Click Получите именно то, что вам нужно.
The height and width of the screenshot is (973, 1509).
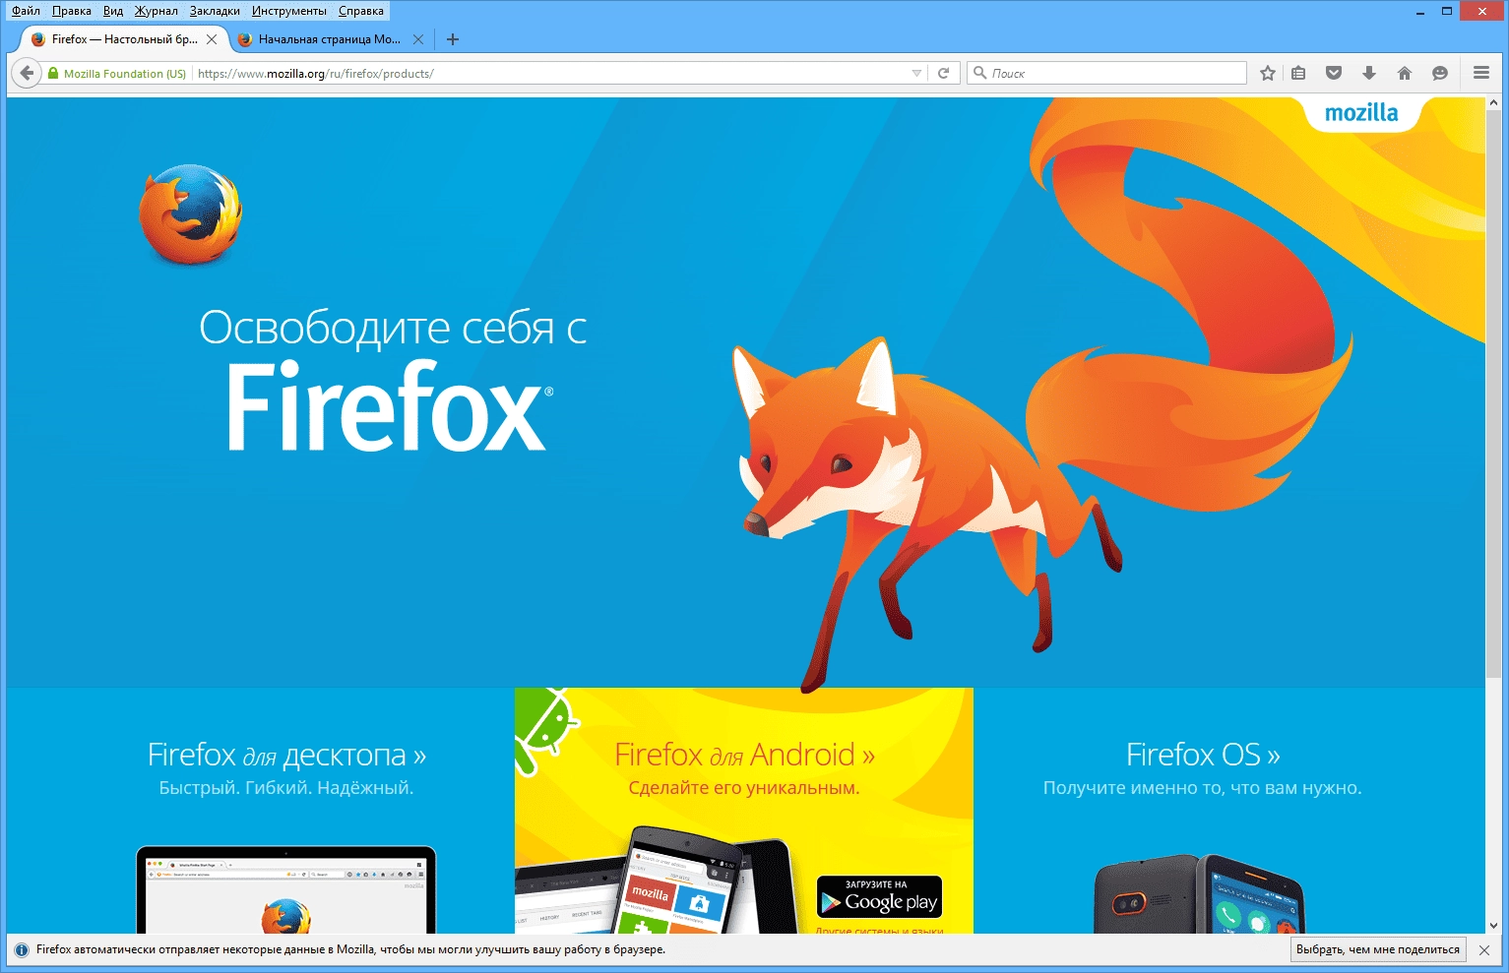point(1203,788)
